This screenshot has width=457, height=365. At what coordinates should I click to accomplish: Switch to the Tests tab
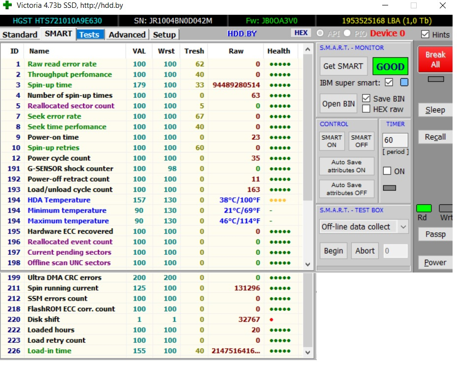(90, 34)
